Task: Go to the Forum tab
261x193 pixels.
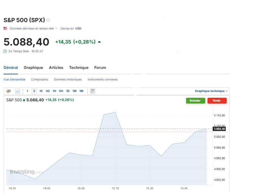Action: 100,68
